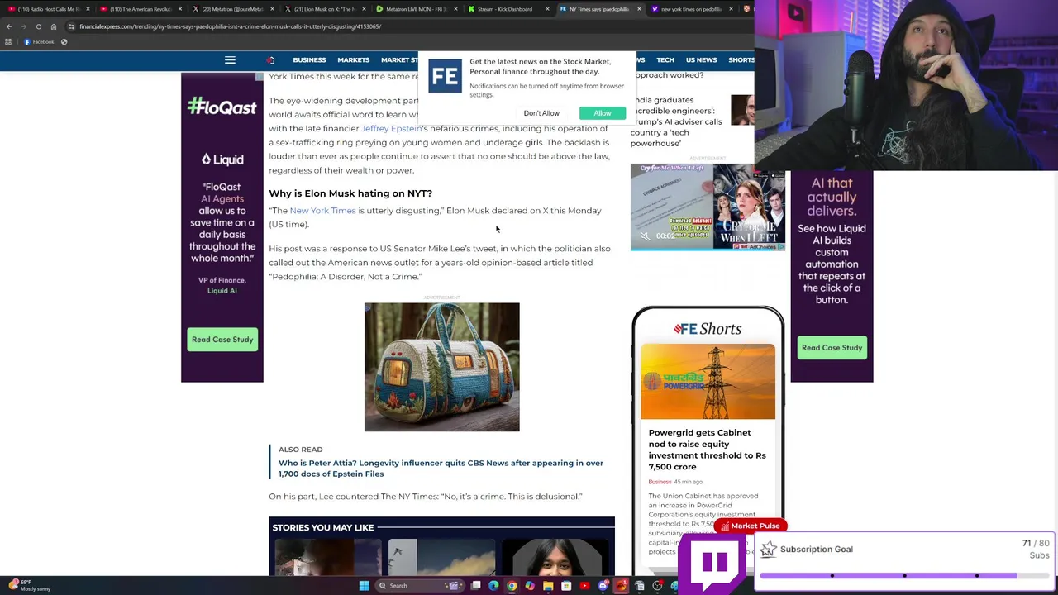The height and width of the screenshot is (595, 1058).
Task: Switch to The American Revolution YouTube tab
Action: [139, 9]
